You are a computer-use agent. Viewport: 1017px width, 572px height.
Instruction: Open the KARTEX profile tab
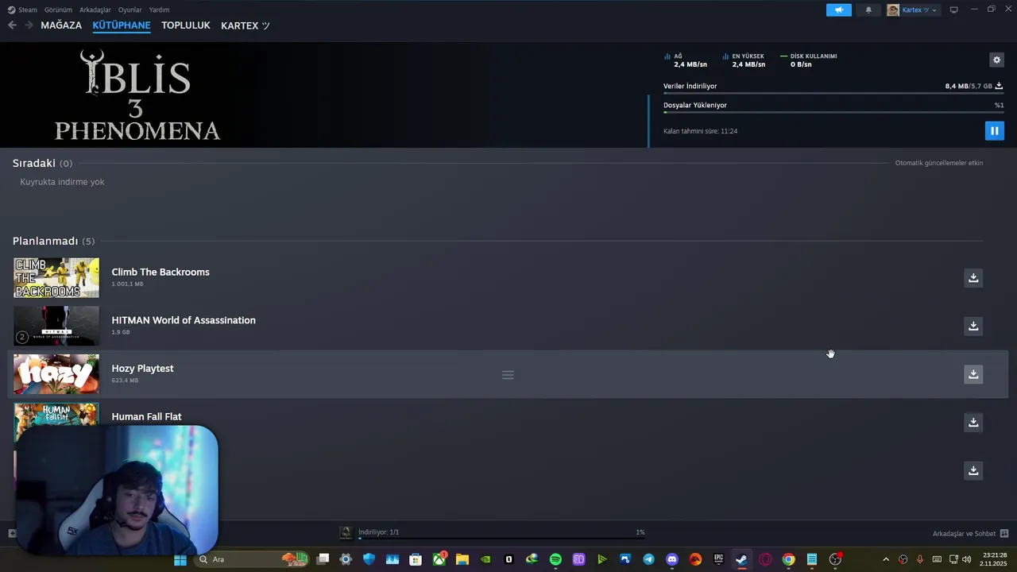246,25
